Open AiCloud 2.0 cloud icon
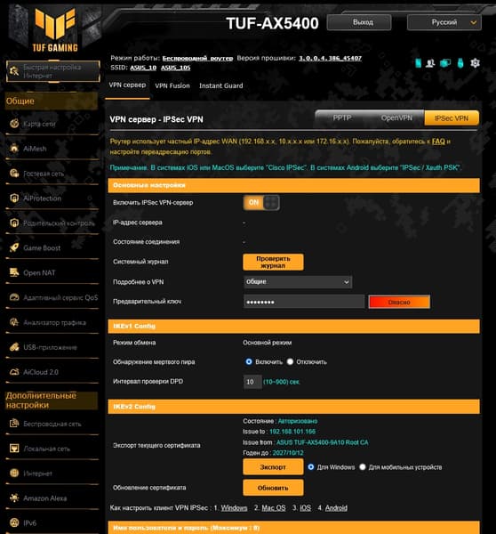Screen dimensions: 496x534 coord(14,372)
